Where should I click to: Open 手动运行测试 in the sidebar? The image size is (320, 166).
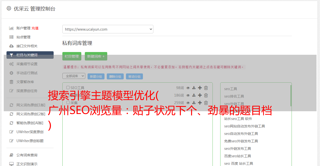coord(27,73)
